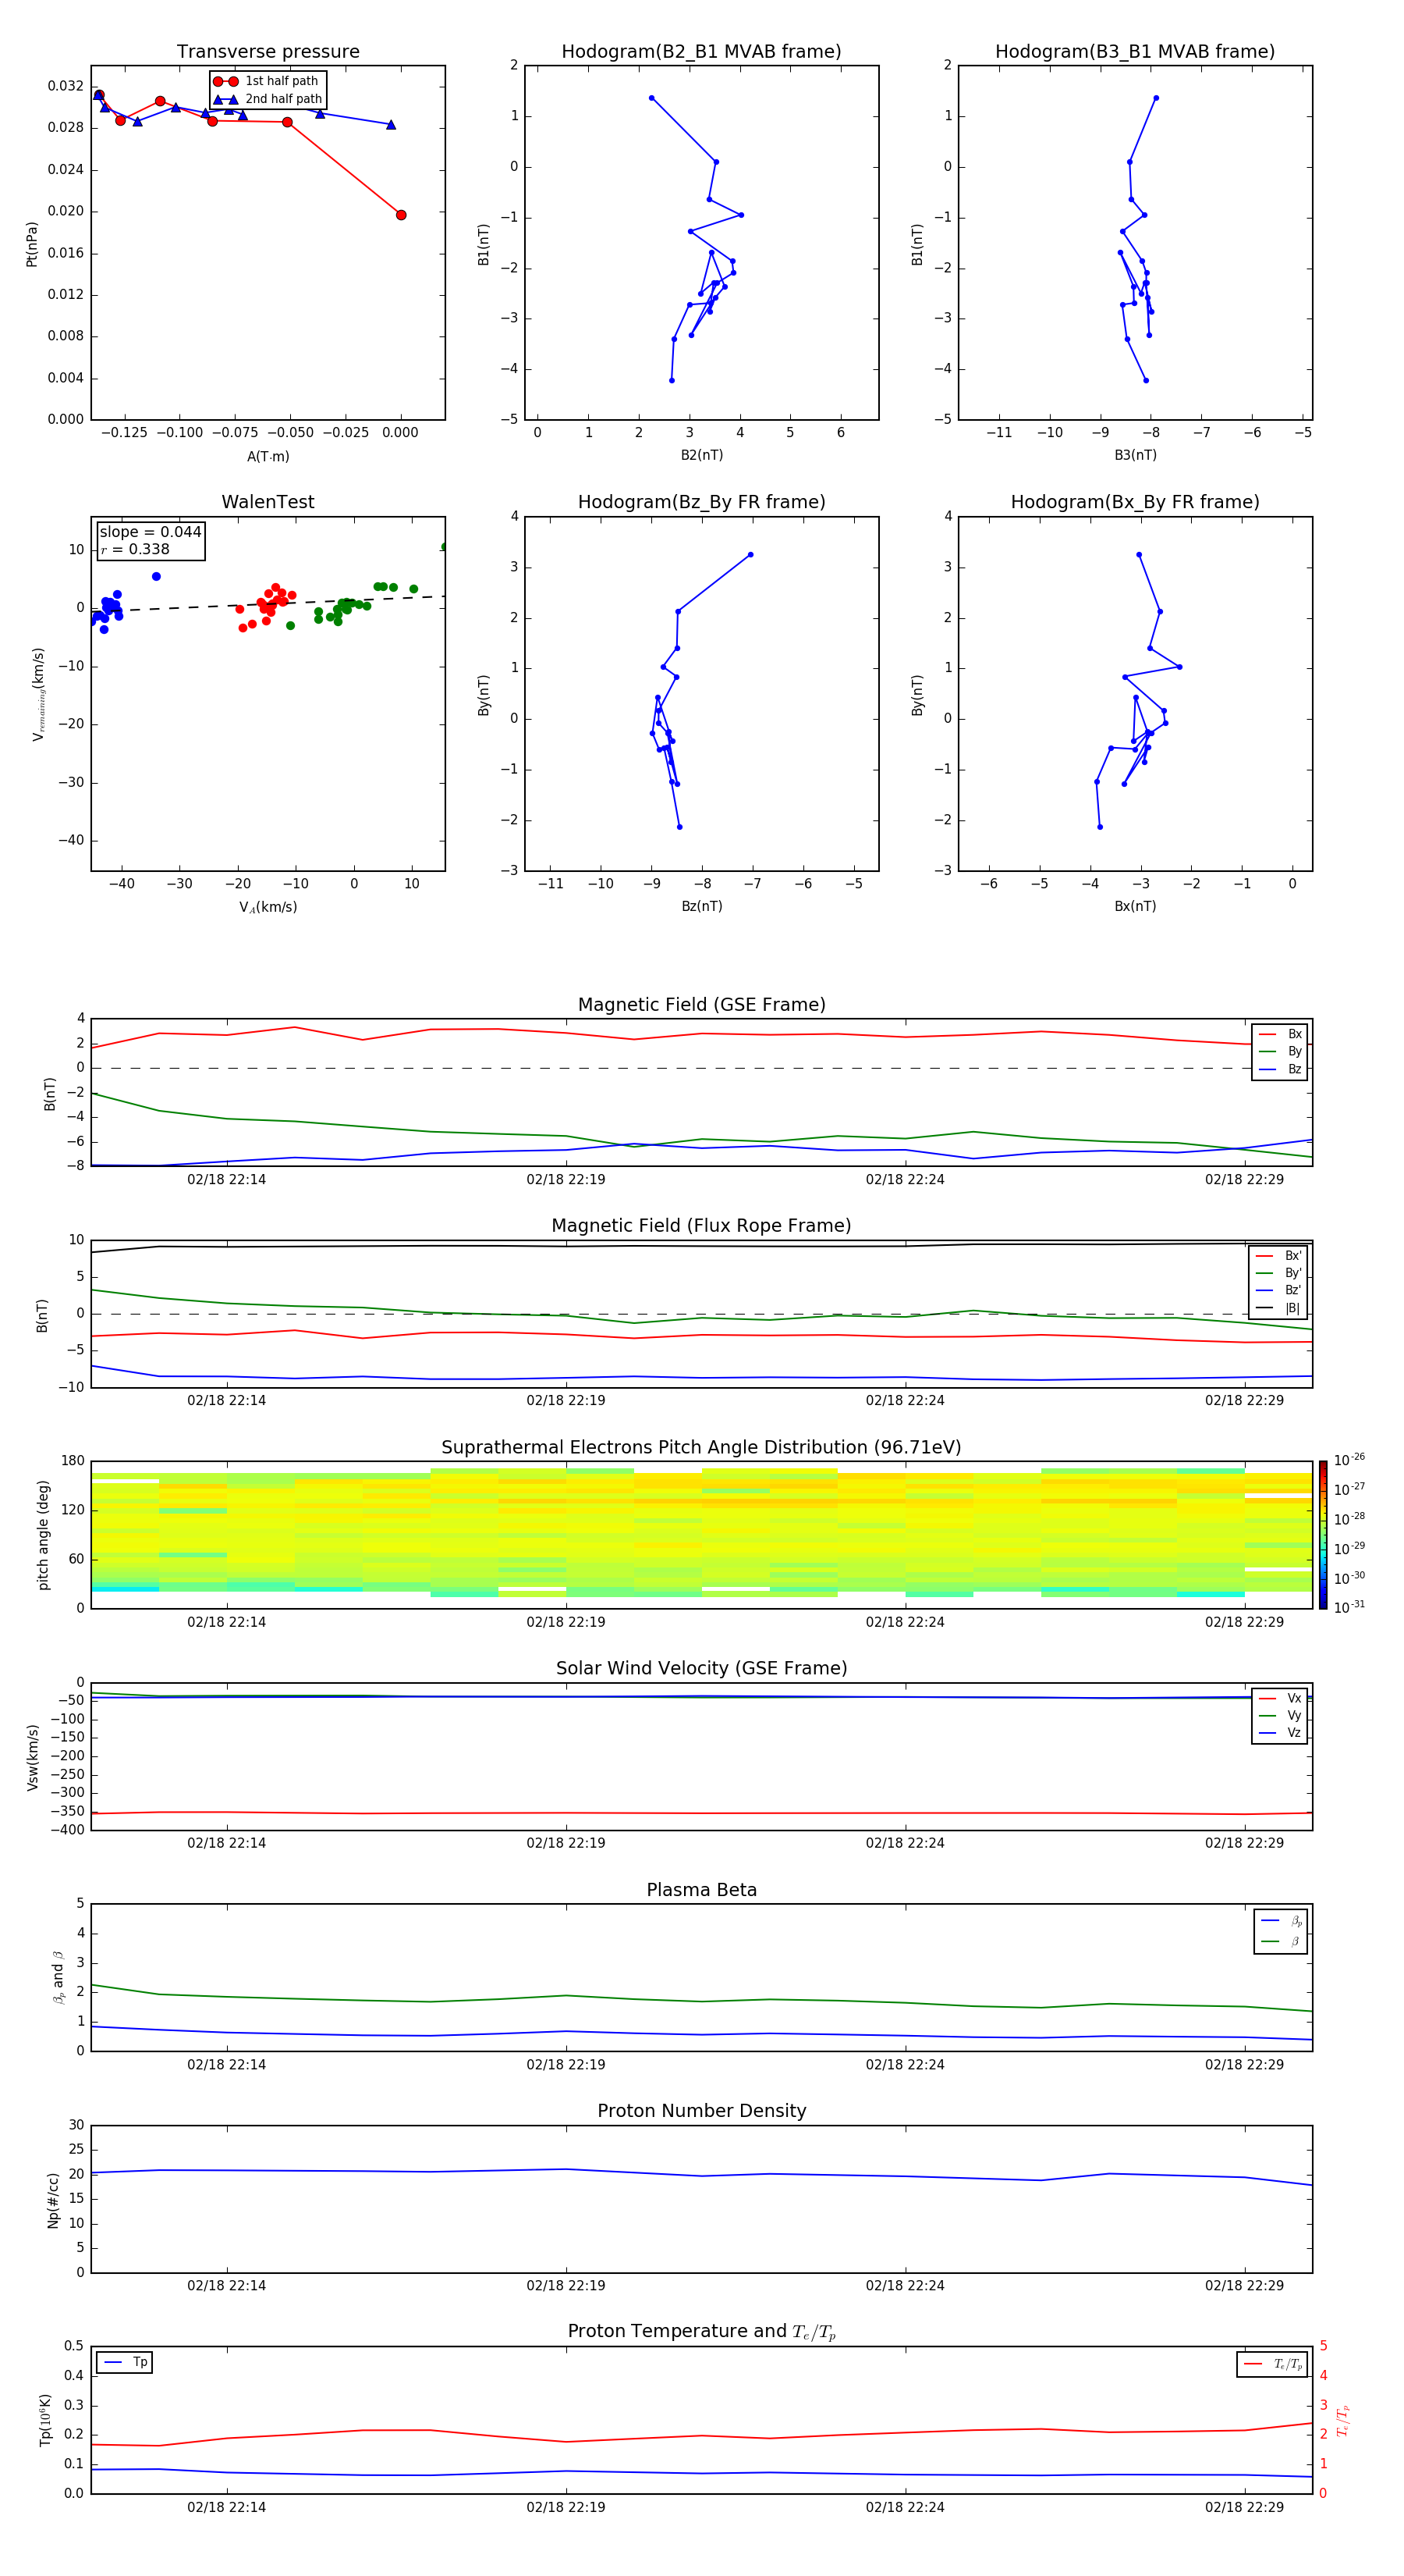Click the |B| legend entry in Flux Rope Frame plot
The height and width of the screenshot is (2576, 1404).
(1278, 1308)
